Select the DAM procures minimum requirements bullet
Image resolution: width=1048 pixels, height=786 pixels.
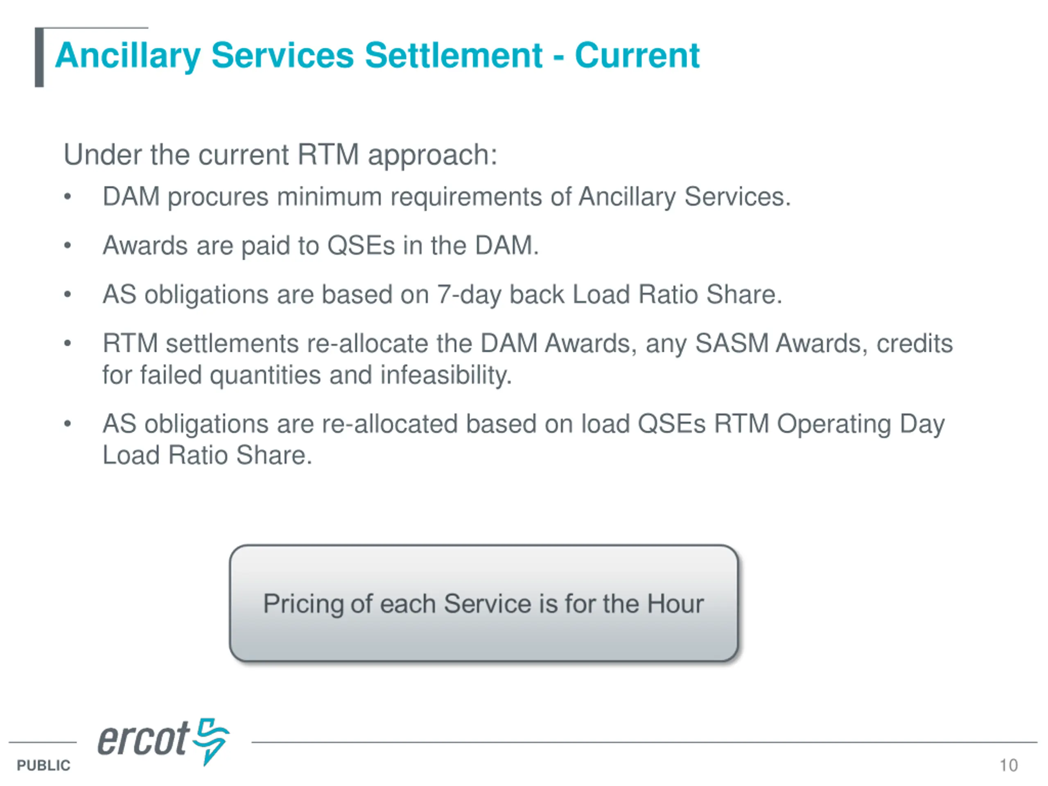447,197
